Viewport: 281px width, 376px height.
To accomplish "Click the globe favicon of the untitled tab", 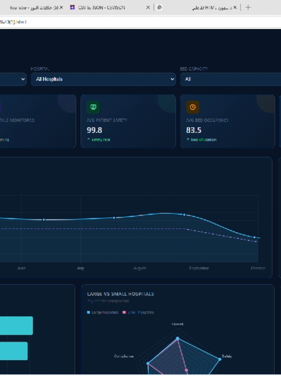I will click(160, 7).
